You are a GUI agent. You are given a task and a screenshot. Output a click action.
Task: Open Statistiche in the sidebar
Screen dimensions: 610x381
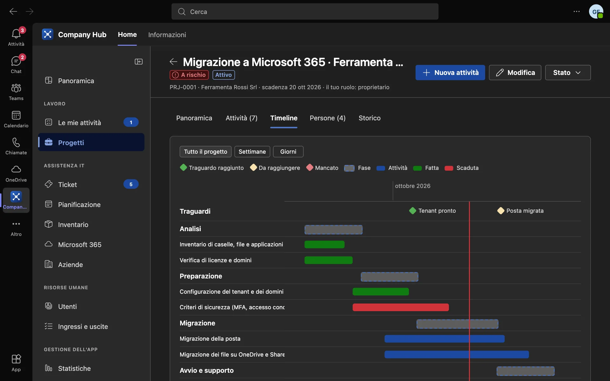click(x=91, y=368)
